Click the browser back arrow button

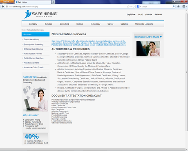(x=3, y=7)
